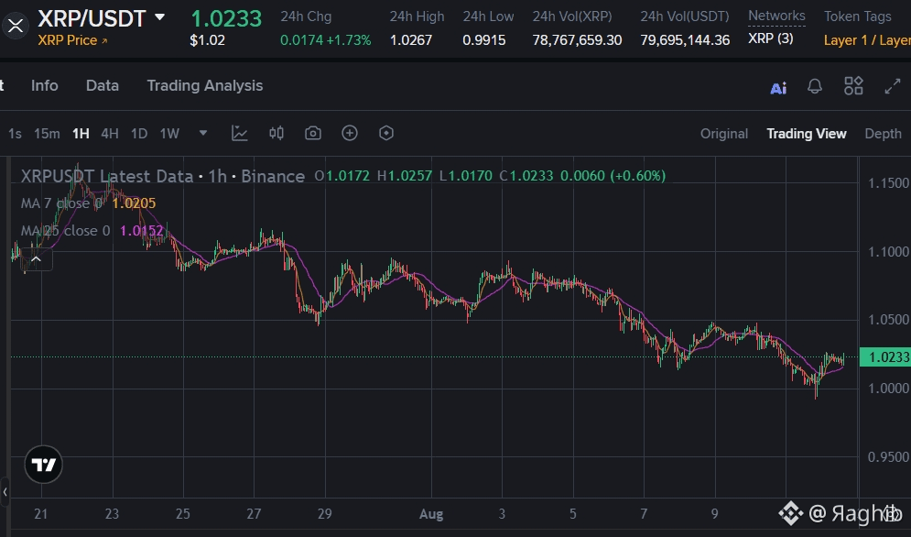Image resolution: width=911 pixels, height=537 pixels.
Task: Select the 4H interval
Action: coord(110,134)
